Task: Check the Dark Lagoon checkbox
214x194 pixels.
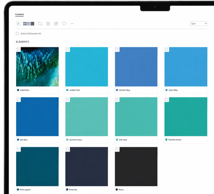Action: [18, 149]
